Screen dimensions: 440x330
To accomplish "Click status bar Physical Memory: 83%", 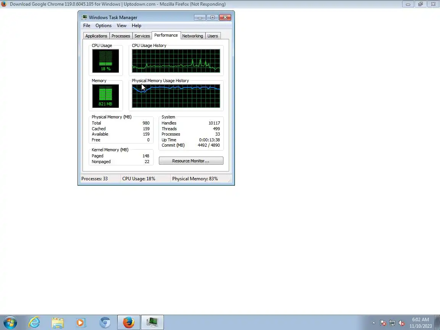I will [195, 179].
